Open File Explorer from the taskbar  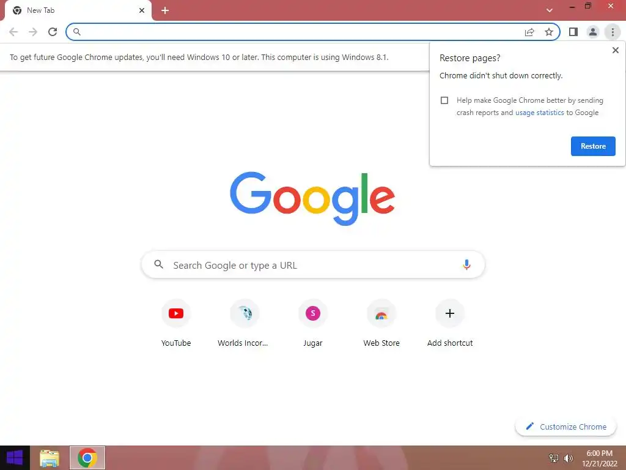pos(50,458)
